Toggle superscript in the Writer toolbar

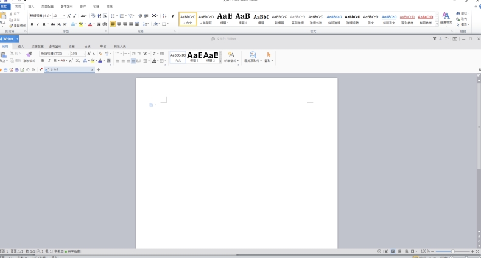pos(71,61)
